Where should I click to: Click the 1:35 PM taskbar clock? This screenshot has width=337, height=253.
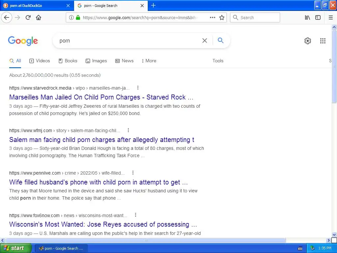(x=325, y=248)
